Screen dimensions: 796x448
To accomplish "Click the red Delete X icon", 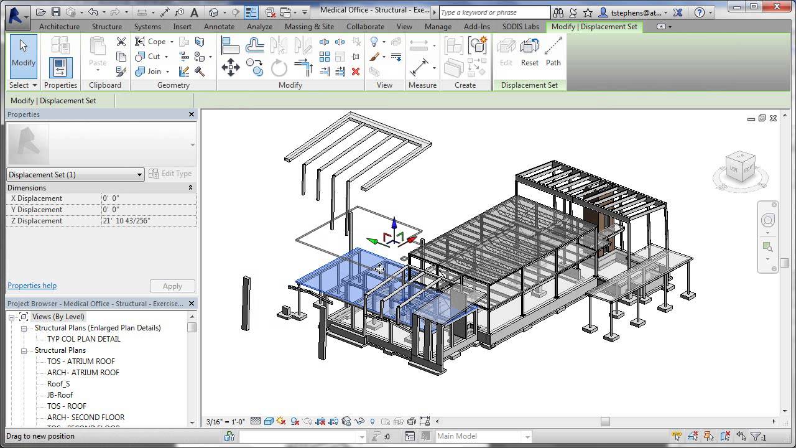I will click(x=356, y=72).
